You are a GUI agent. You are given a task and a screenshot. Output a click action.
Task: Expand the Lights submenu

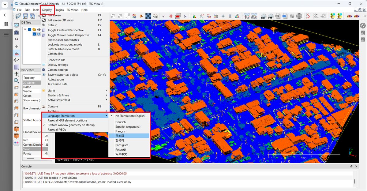75,91
